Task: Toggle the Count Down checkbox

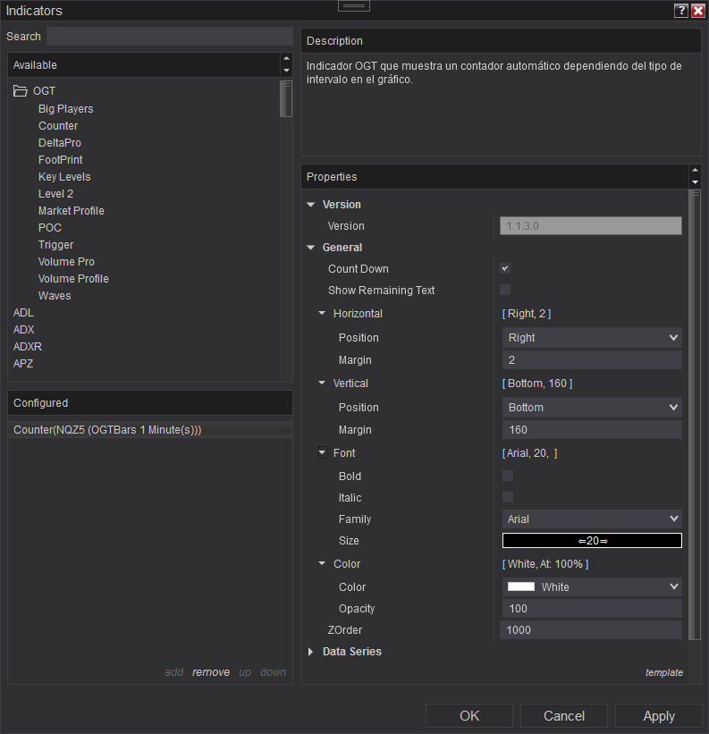Action: (x=505, y=269)
